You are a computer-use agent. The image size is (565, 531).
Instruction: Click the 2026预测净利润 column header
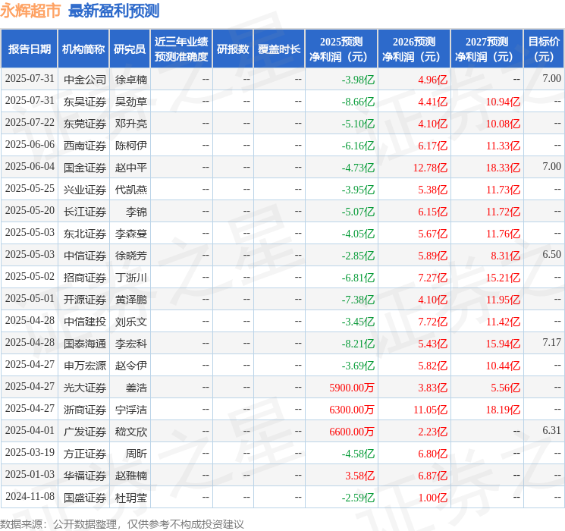pos(414,49)
